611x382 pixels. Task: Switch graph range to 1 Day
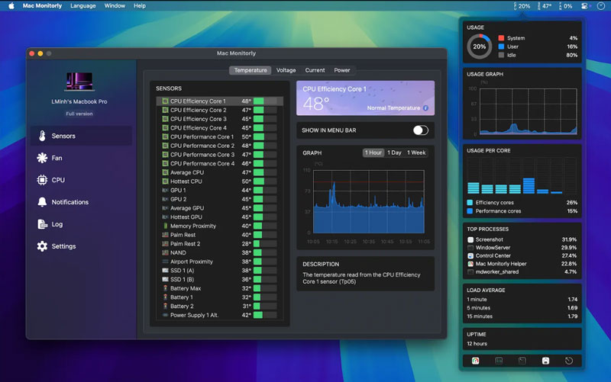[x=394, y=152]
